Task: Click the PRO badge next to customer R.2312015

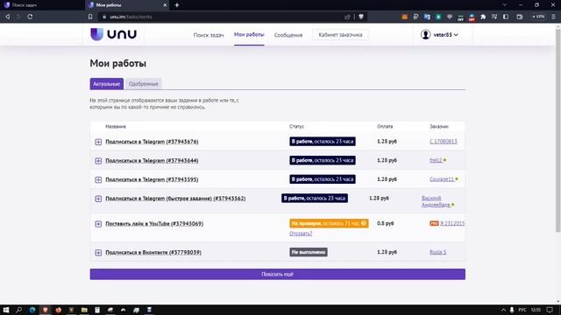Action: pyautogui.click(x=434, y=224)
